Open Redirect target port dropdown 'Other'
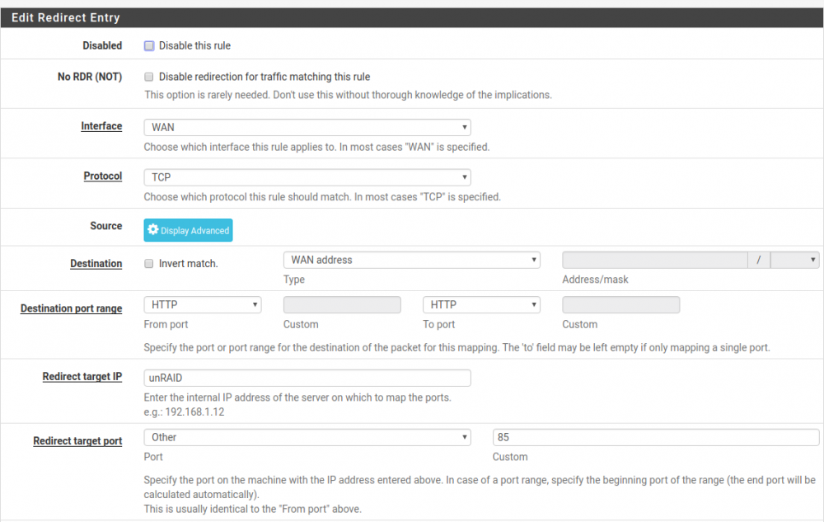Viewport: 824px width, 522px height. (x=307, y=437)
